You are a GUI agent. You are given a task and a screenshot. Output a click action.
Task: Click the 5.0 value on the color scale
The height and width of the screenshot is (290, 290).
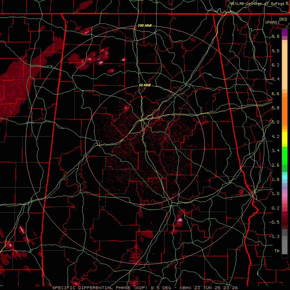pos(275,122)
